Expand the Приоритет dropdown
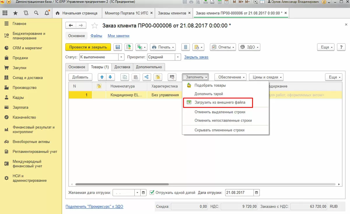Screen dimensions: 350x214 coord(178,57)
